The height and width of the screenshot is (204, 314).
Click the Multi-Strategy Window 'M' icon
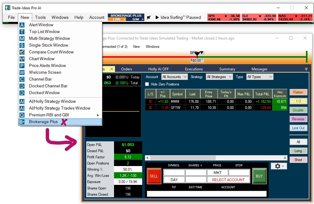tap(22, 39)
